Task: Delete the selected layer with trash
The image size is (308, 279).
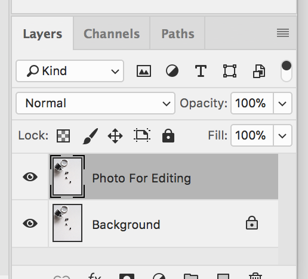Action: [x=255, y=276]
